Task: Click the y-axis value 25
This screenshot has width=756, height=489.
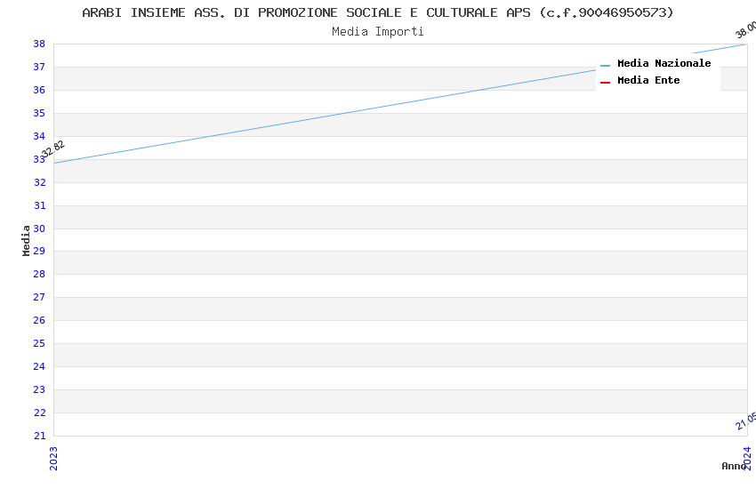Action: click(39, 343)
